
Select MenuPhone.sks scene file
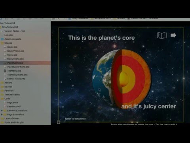coord(15,59)
